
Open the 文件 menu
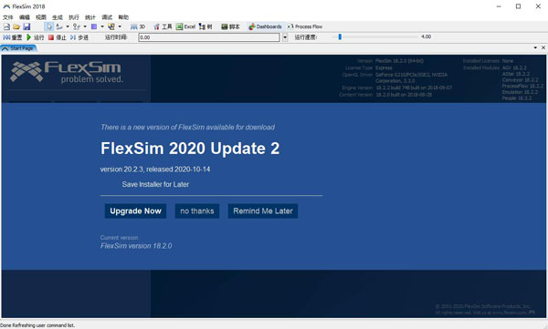(7, 17)
